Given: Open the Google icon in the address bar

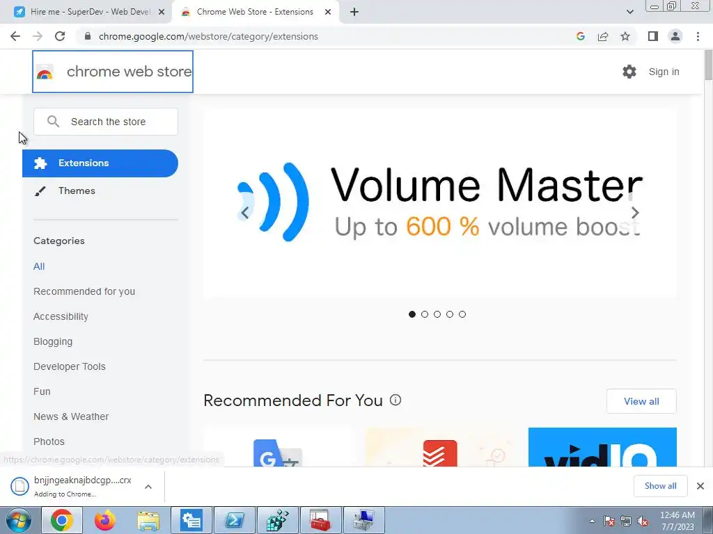Looking at the screenshot, I should pyautogui.click(x=580, y=36).
